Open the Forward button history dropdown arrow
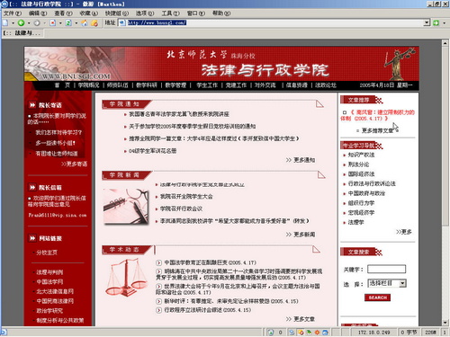The image size is (450, 337). [44, 23]
